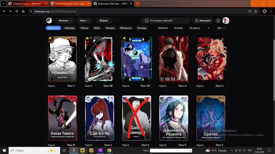Open Закладки bookmarks
The image size is (275, 154).
tap(203, 21)
